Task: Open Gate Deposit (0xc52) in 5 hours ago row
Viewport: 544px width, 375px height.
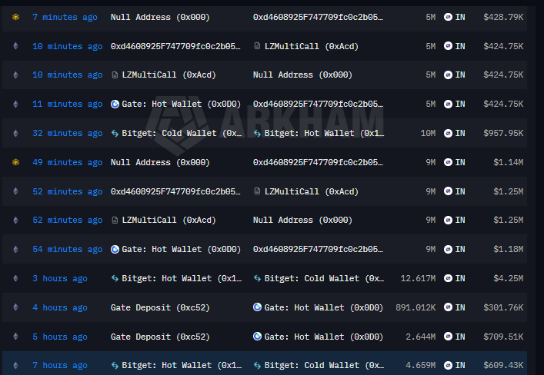Action: point(160,337)
